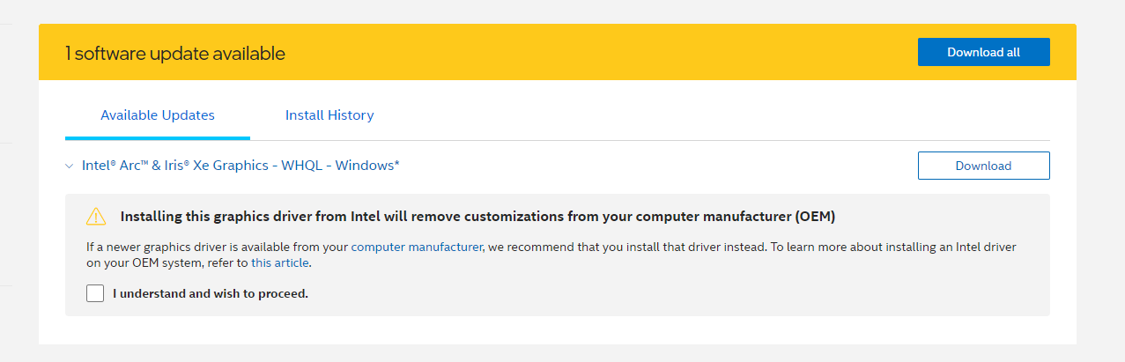Image resolution: width=1125 pixels, height=362 pixels.
Task: Collapse the Intel Arc driver chevron
Action: pyautogui.click(x=70, y=166)
